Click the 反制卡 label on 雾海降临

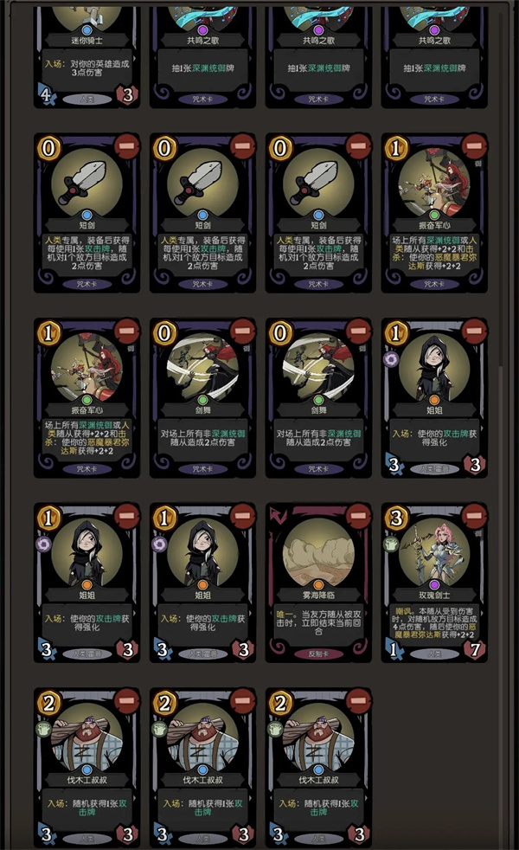point(318,654)
